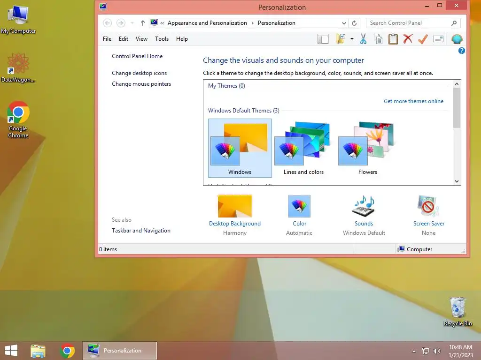Click the Cut scissors toolbar icon
This screenshot has width=481, height=360.
click(363, 39)
